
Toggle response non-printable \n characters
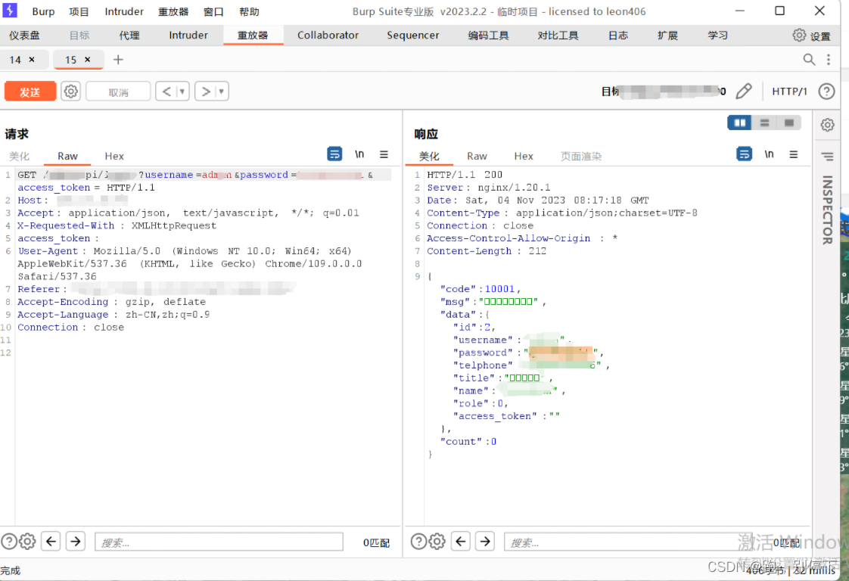click(x=769, y=154)
